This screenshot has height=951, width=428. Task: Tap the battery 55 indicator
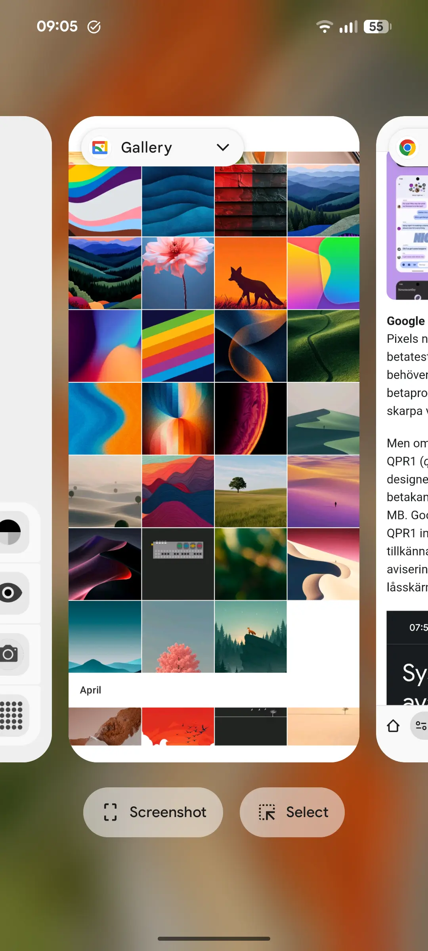[377, 27]
